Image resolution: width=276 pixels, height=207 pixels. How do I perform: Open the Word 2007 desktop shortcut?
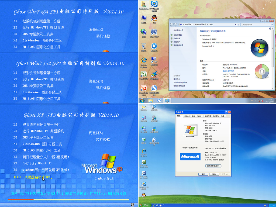(154, 33)
